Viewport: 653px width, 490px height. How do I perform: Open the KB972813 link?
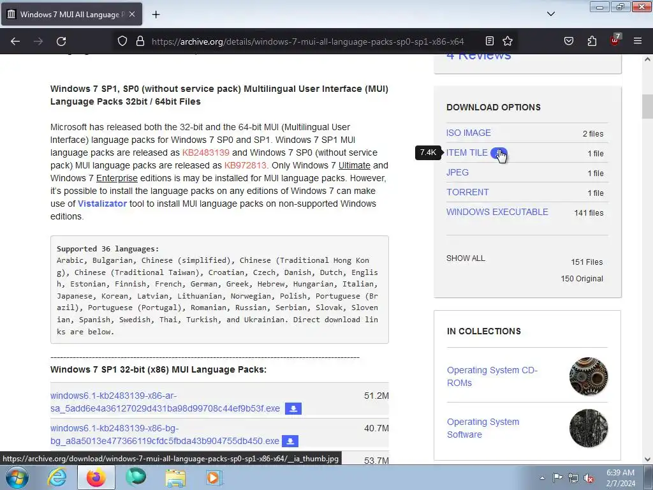coord(246,165)
